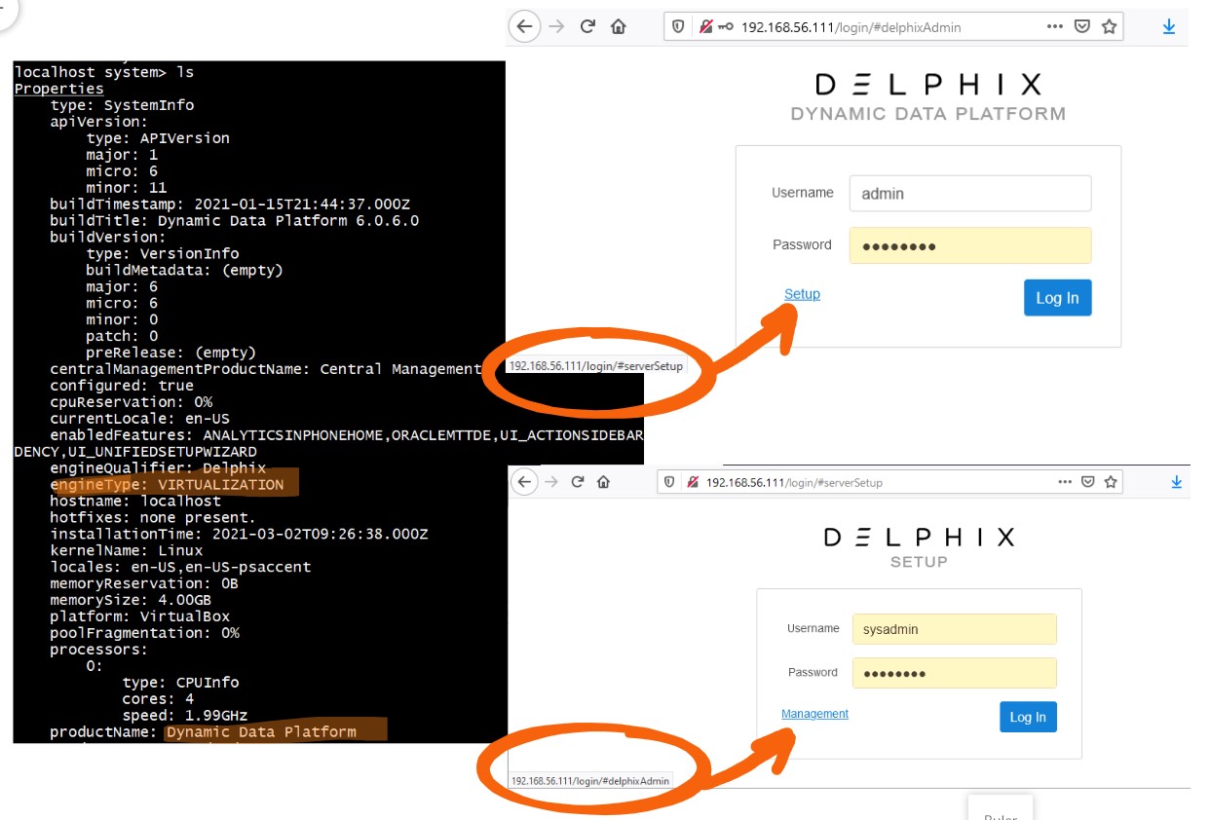Open home page in serverSetup browser window
This screenshot has height=820, width=1211.
pos(603,481)
